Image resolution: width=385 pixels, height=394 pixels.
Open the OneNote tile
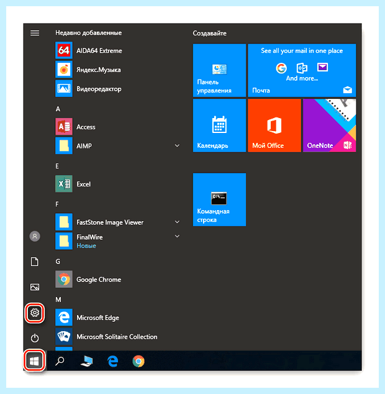pyautogui.click(x=330, y=126)
